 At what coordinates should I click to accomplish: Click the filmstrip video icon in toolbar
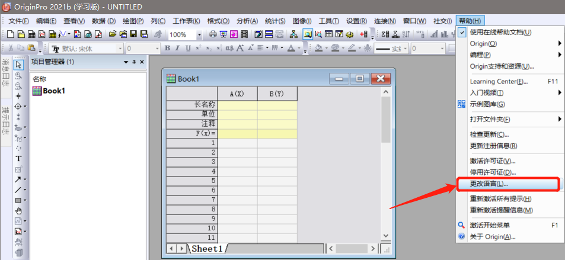tap(244, 34)
